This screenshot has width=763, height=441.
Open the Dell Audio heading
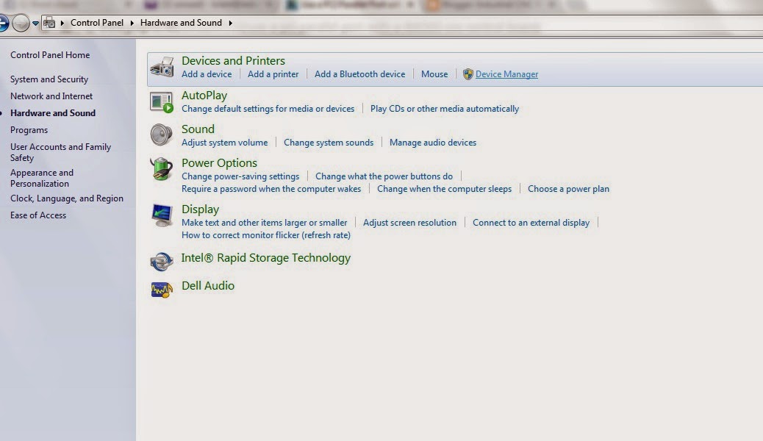point(208,286)
